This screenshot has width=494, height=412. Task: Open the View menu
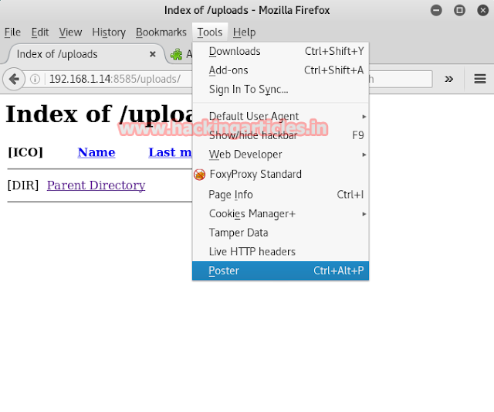pos(70,32)
